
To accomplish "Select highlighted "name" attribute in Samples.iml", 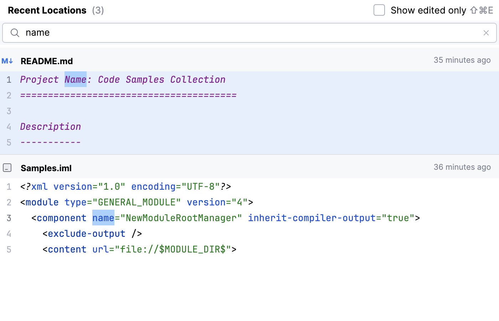I will pyautogui.click(x=103, y=218).
